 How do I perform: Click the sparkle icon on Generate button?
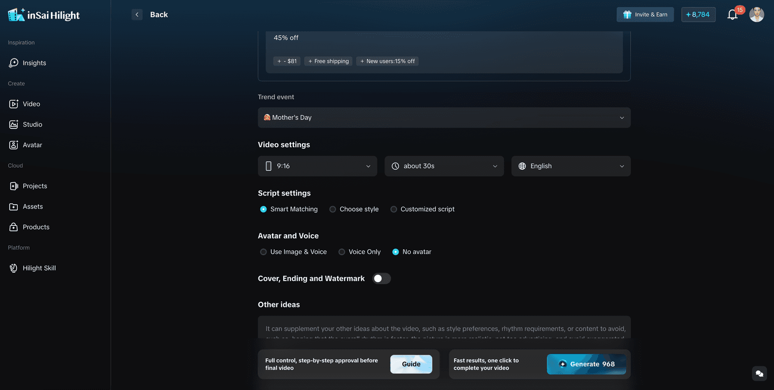tap(563, 364)
